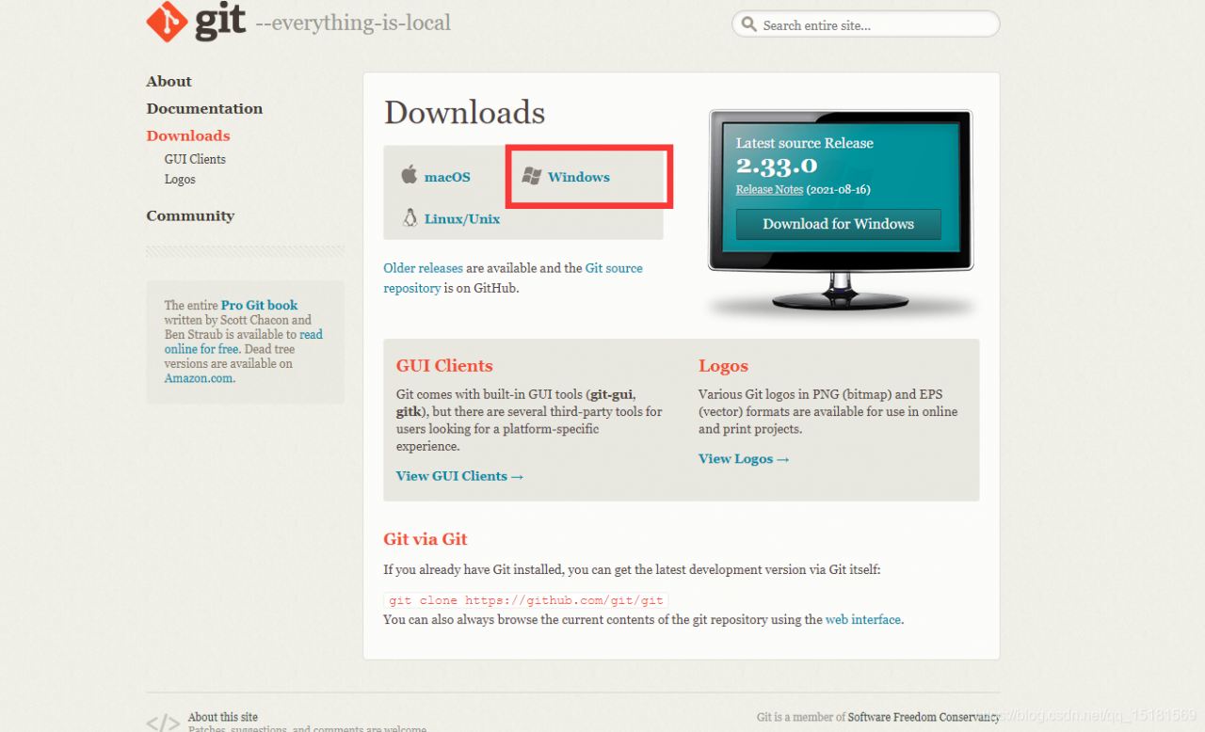Click the --everything-is-local tagline
This screenshot has width=1205, height=732.
pos(353,23)
